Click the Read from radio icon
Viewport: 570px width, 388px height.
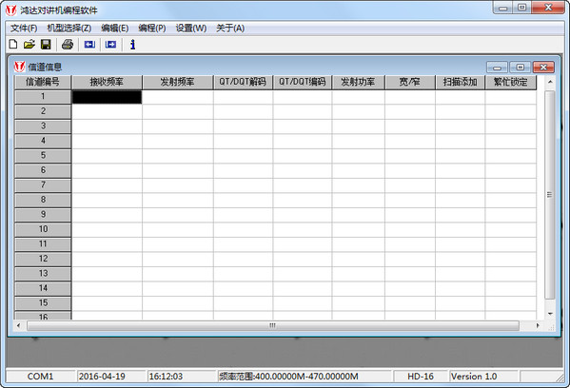pyautogui.click(x=89, y=45)
